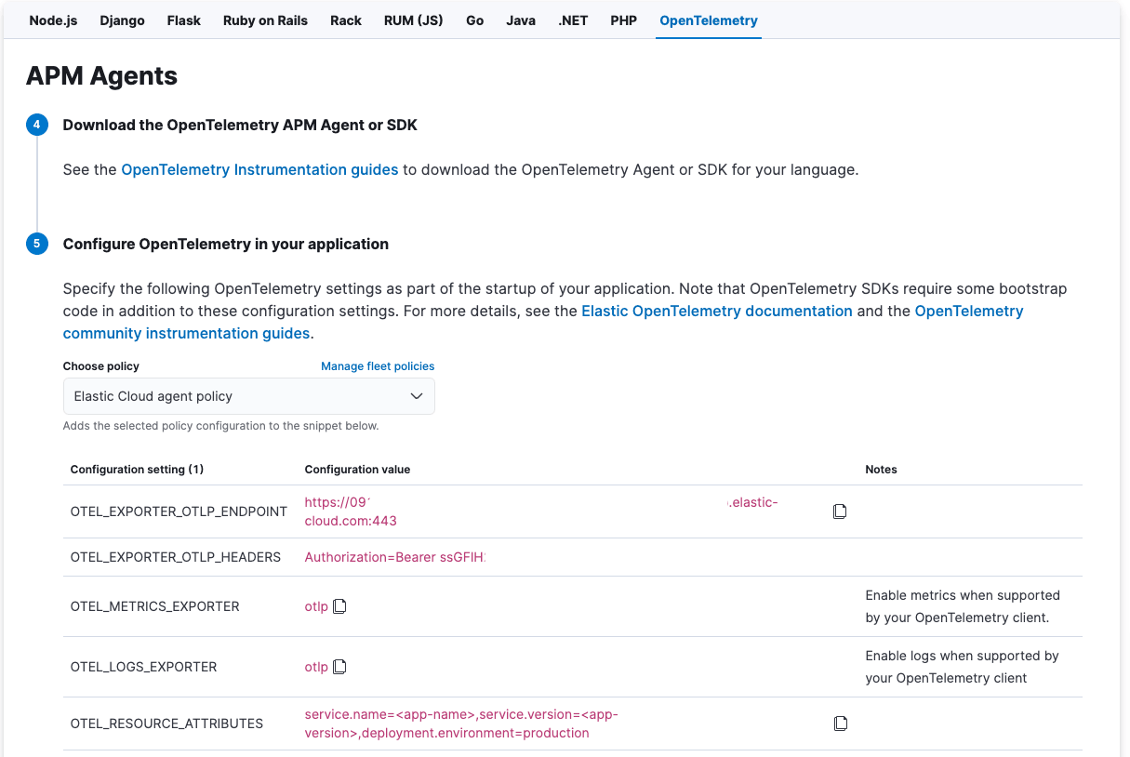The width and height of the screenshot is (1130, 757).
Task: Click the step 4 numbered circle badge
Action: point(36,124)
